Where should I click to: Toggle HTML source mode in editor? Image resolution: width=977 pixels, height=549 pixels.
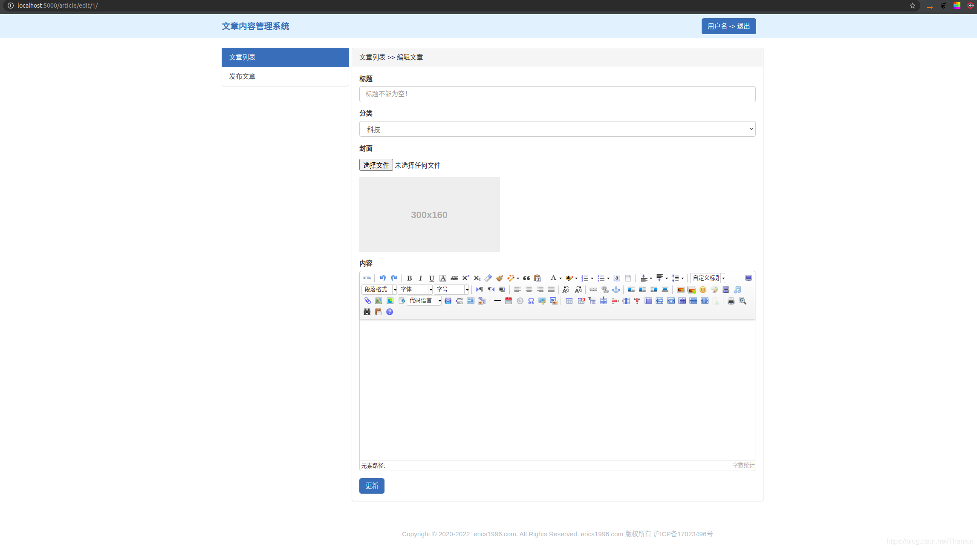367,278
